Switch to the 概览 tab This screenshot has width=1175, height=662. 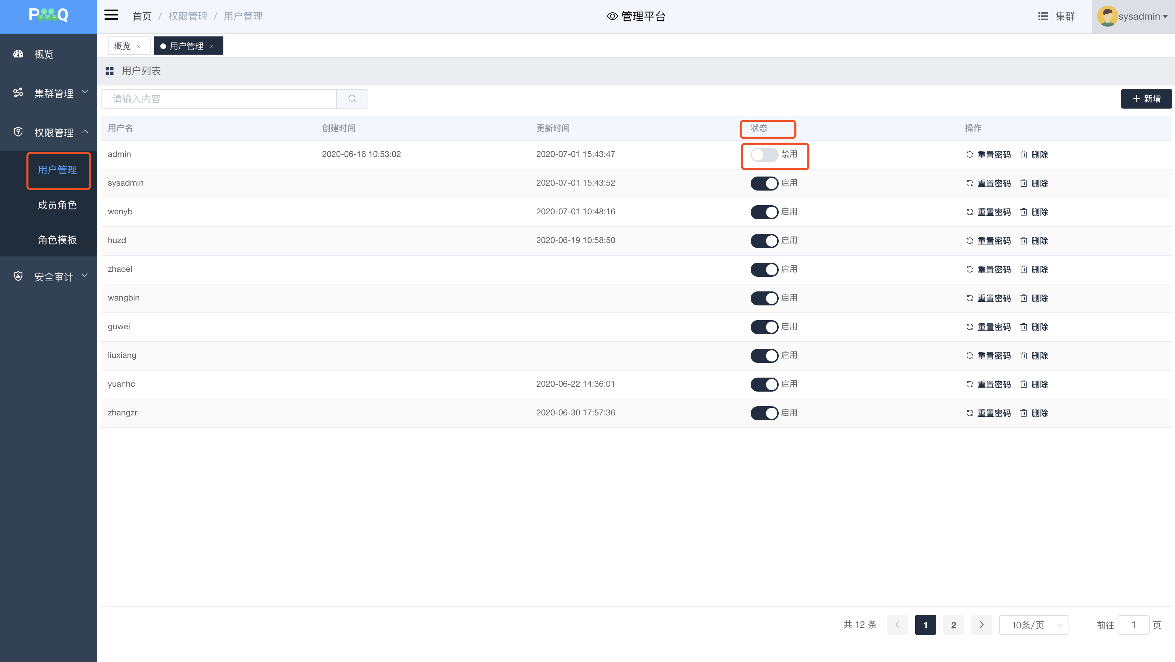122,46
